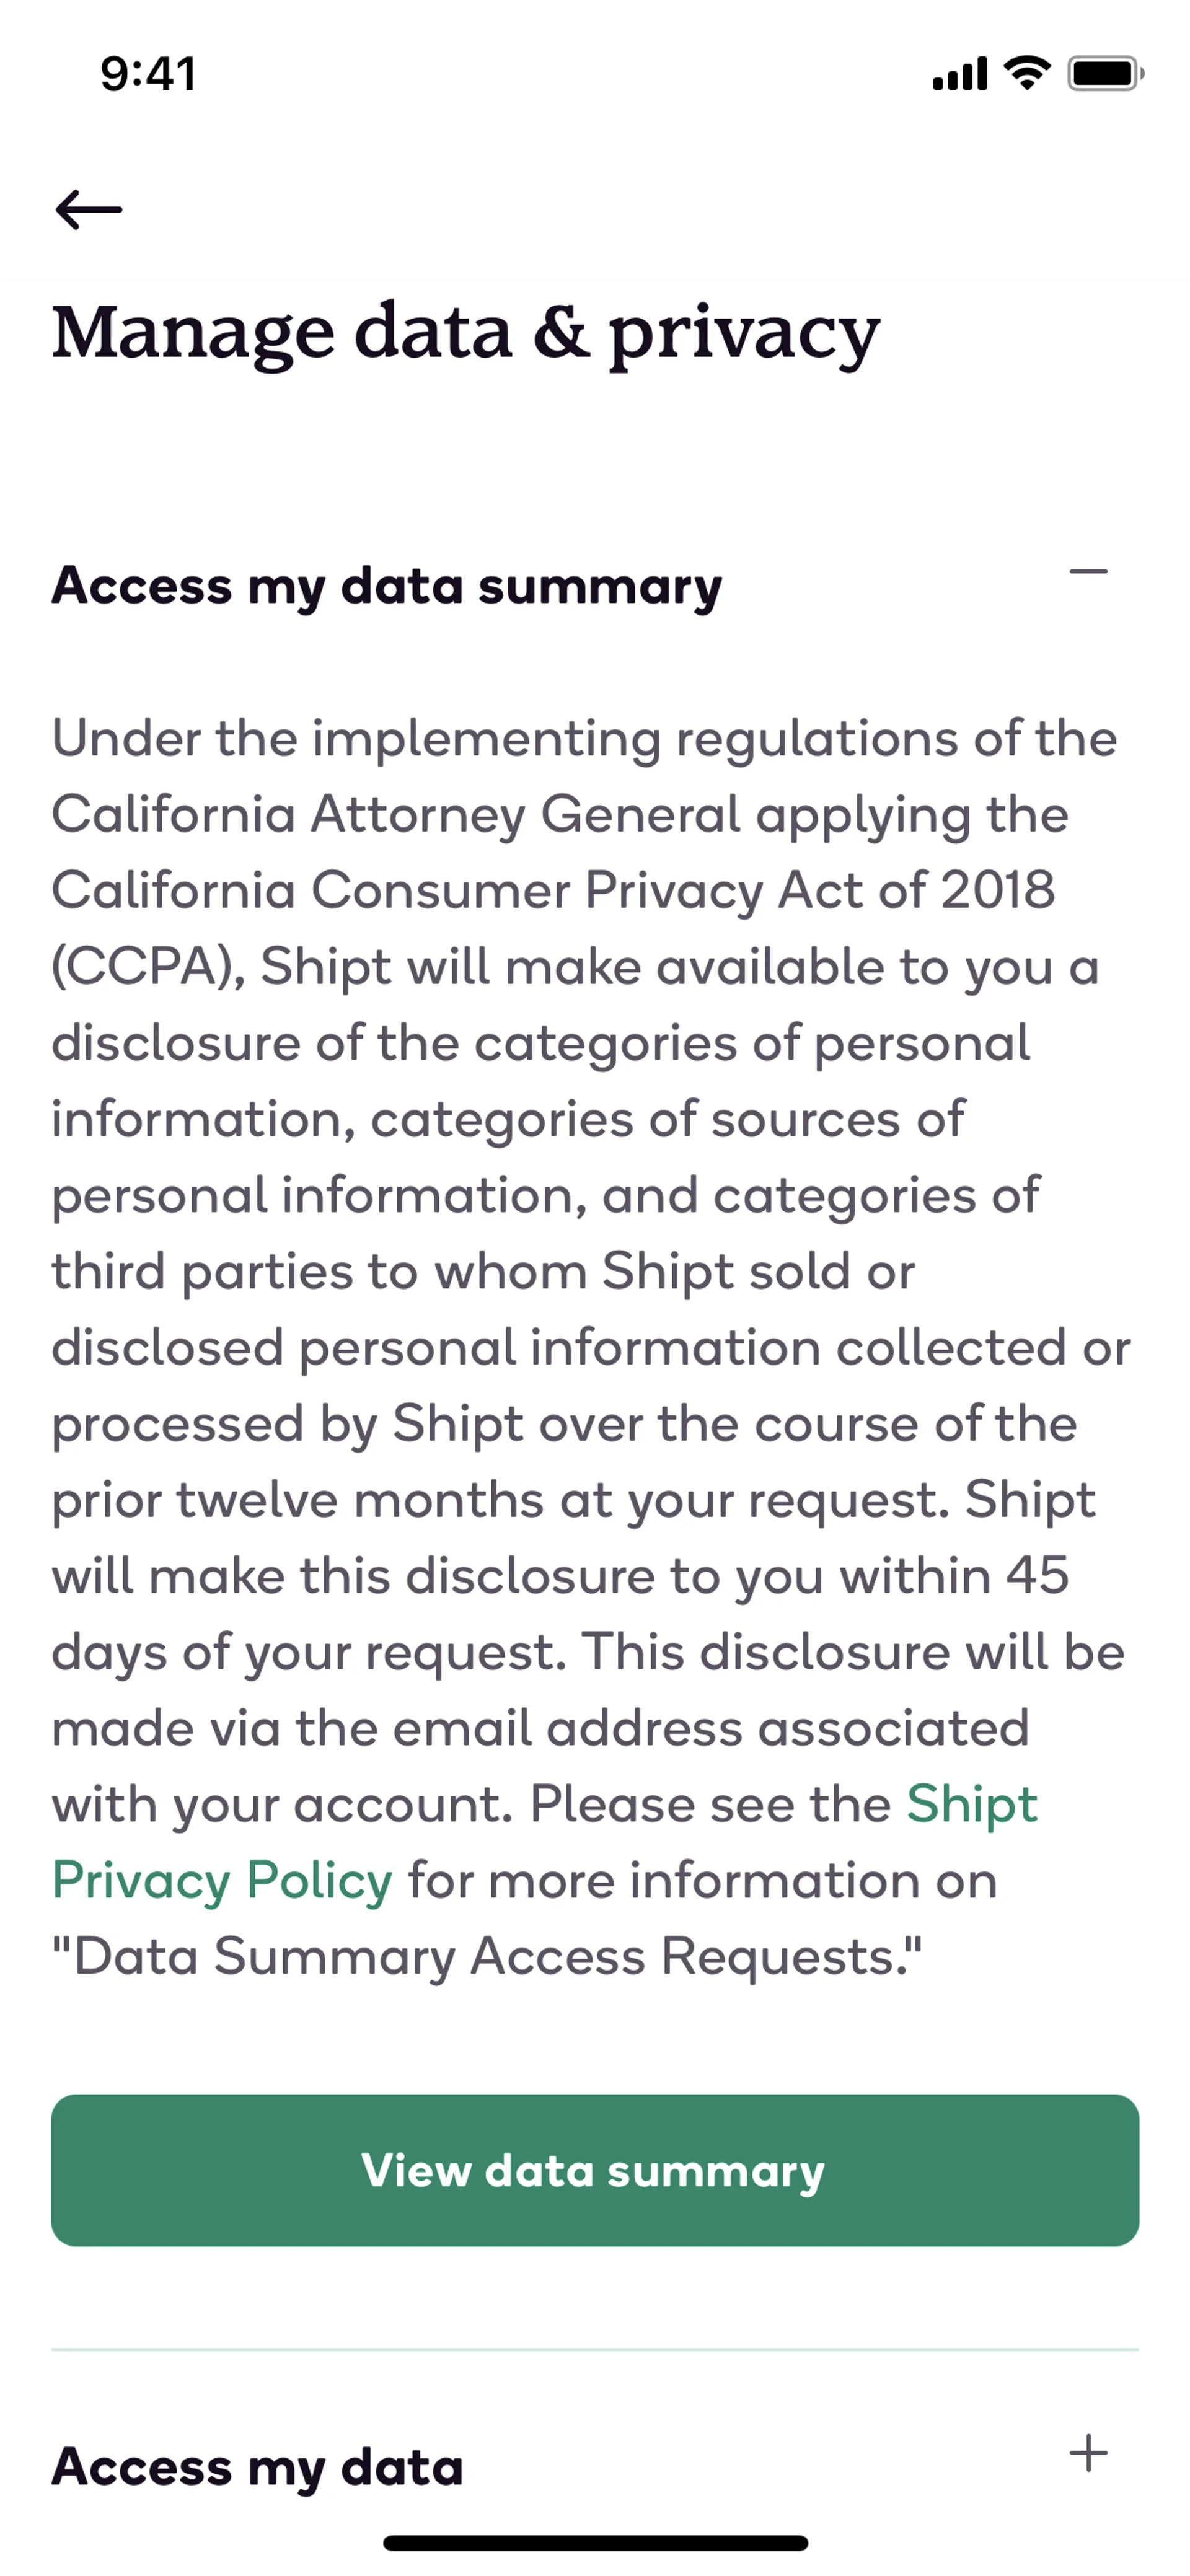The image size is (1190, 2576).
Task: Tap the "(CCPA)" text in paragraph
Action: [x=148, y=967]
